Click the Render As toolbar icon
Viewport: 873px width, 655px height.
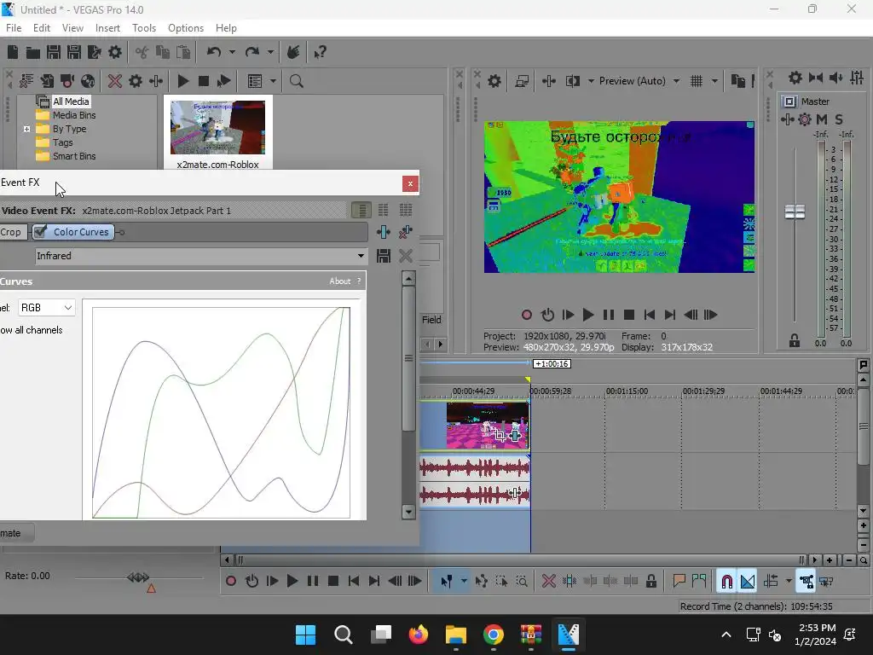[x=95, y=52]
